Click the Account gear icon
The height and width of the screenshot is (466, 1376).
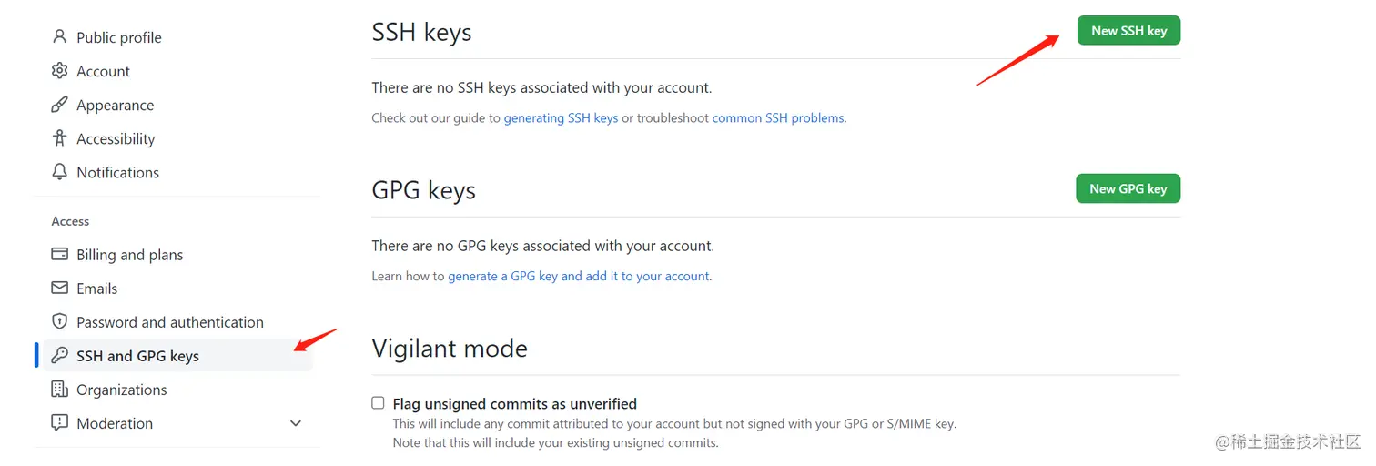[x=60, y=71]
